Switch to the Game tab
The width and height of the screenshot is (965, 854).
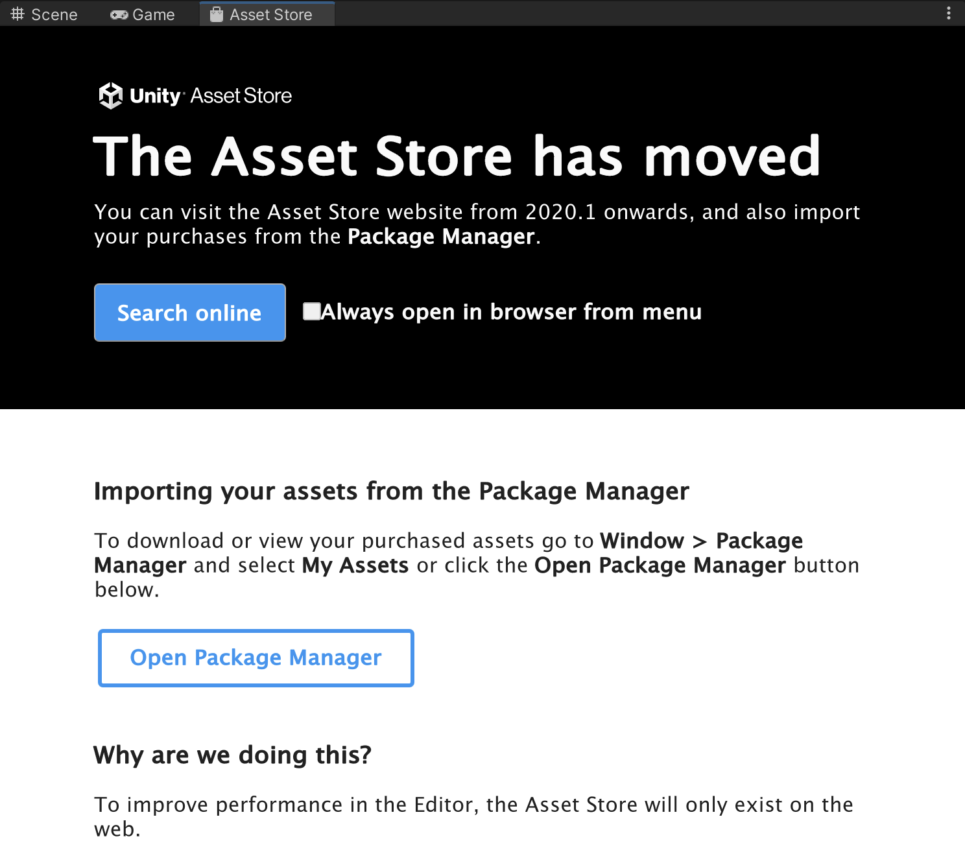point(154,14)
